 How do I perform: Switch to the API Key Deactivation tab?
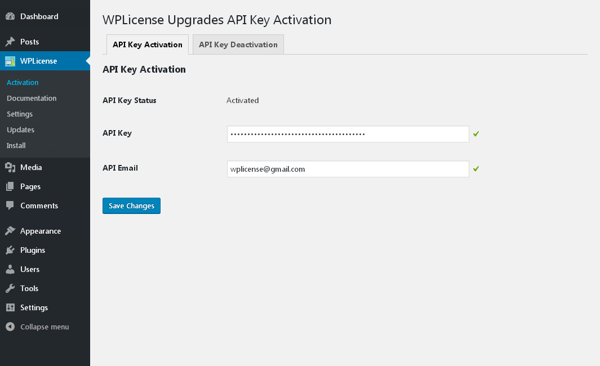(238, 44)
